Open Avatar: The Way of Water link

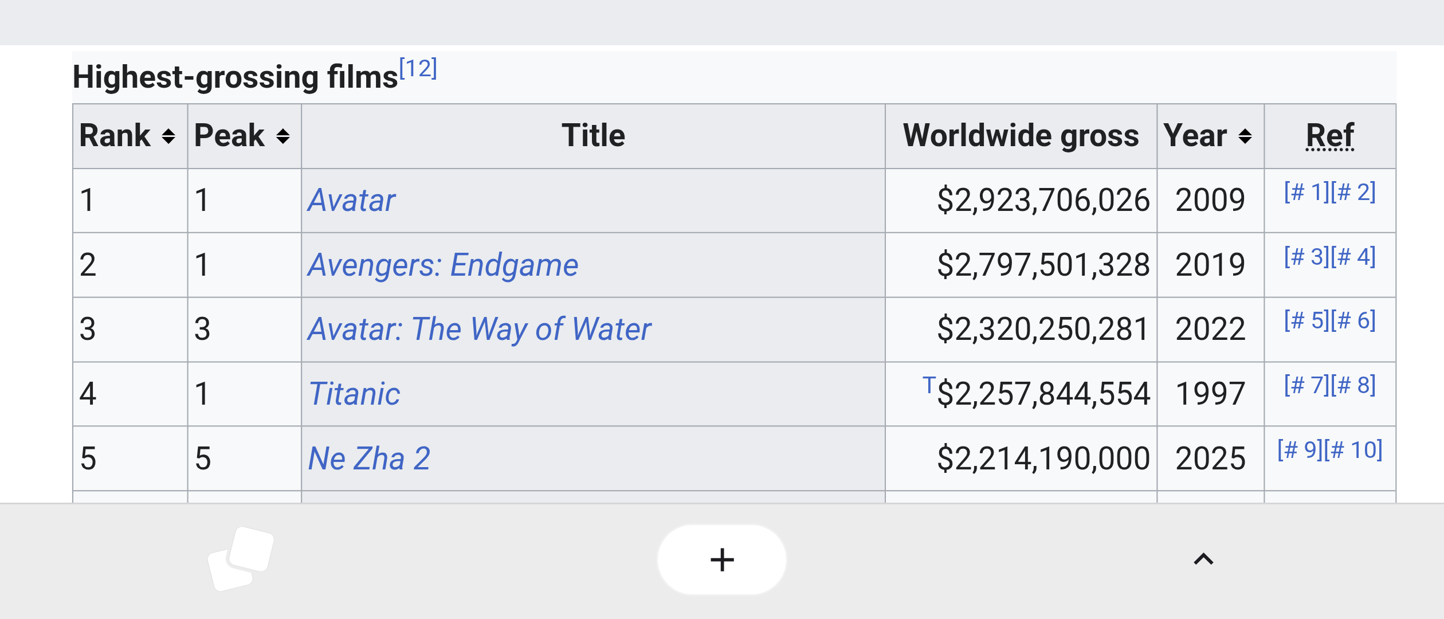click(480, 330)
